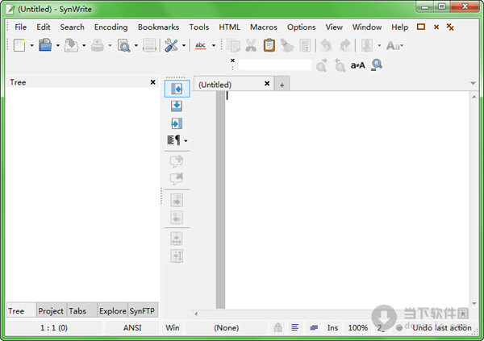Add a new tab with plus button
This screenshot has width=484, height=341.
click(x=282, y=85)
